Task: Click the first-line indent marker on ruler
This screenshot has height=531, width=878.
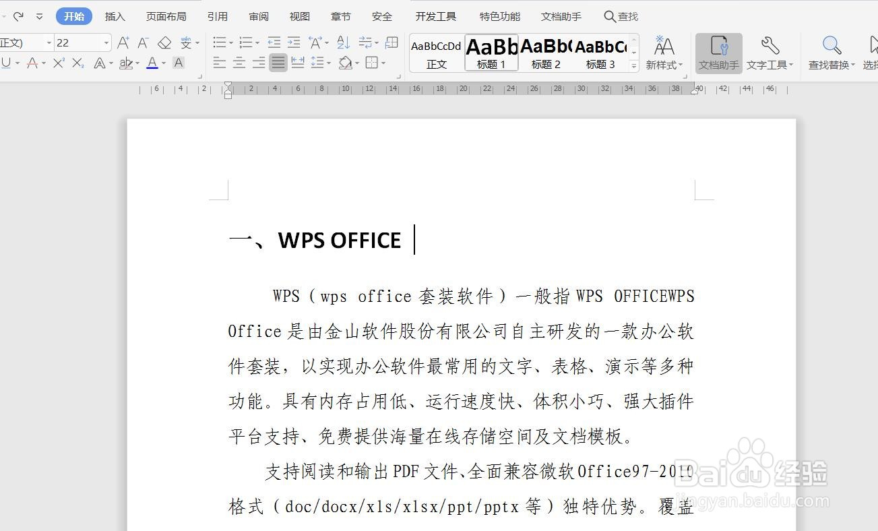Action: pos(228,85)
